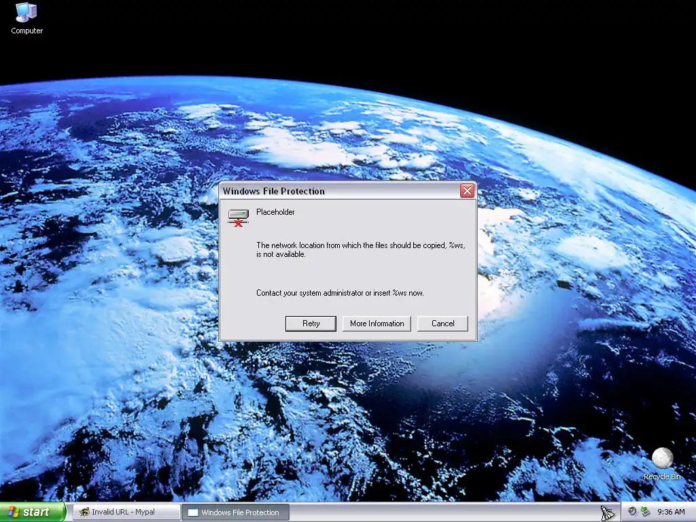The width and height of the screenshot is (696, 522).
Task: Cancel the Windows File Protection dialog
Action: (x=442, y=324)
